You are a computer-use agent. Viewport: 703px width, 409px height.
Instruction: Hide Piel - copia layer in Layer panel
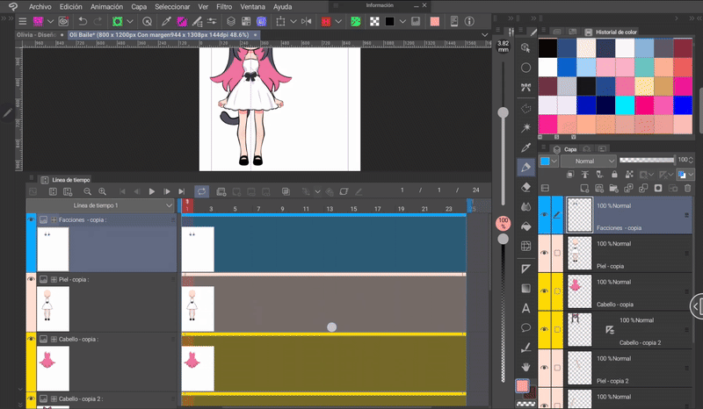pos(544,254)
